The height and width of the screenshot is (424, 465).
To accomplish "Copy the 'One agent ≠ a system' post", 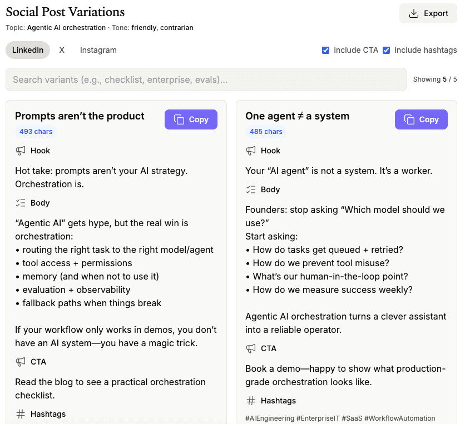I will click(x=421, y=119).
